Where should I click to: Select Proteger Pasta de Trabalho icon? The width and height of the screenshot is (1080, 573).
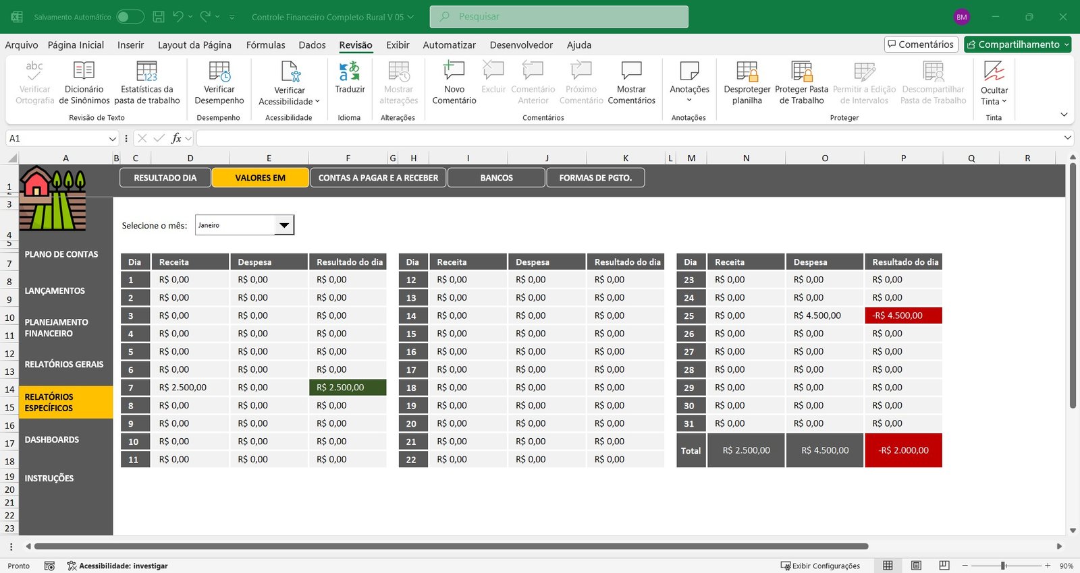click(x=801, y=71)
